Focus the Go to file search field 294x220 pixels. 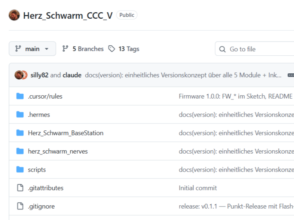click(x=254, y=49)
